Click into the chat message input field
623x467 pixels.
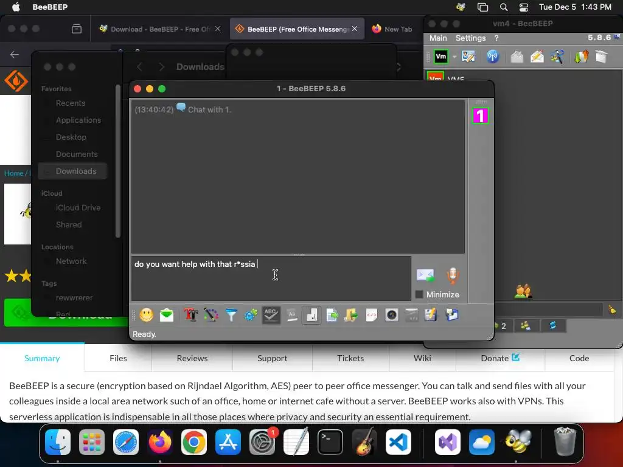(271, 278)
